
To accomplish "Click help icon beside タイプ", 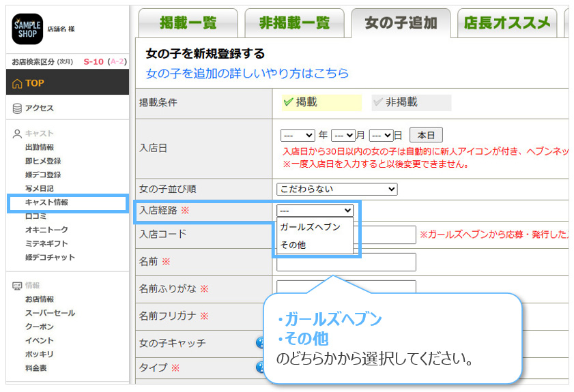I will (x=260, y=367).
